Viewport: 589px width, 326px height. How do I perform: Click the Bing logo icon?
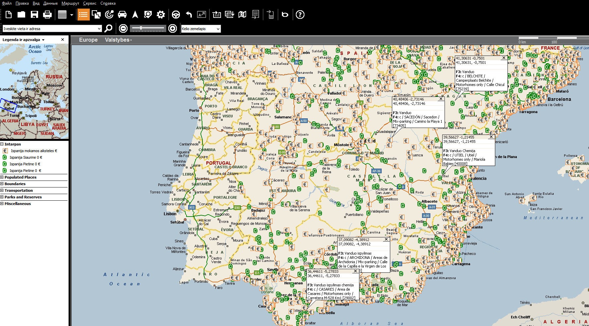(x=285, y=15)
